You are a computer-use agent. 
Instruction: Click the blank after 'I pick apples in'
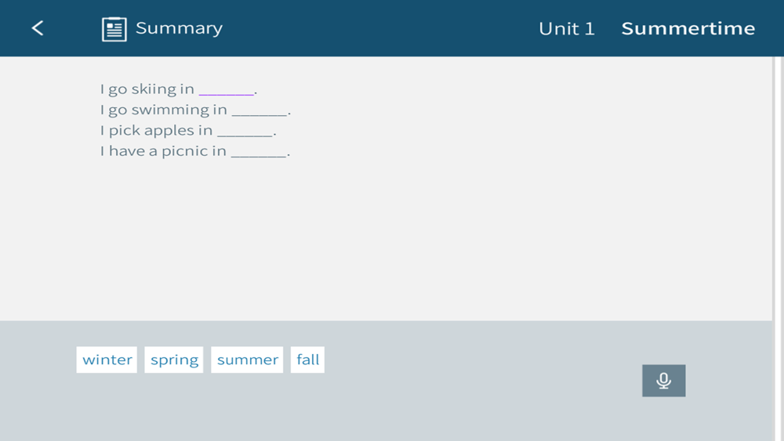245,132
